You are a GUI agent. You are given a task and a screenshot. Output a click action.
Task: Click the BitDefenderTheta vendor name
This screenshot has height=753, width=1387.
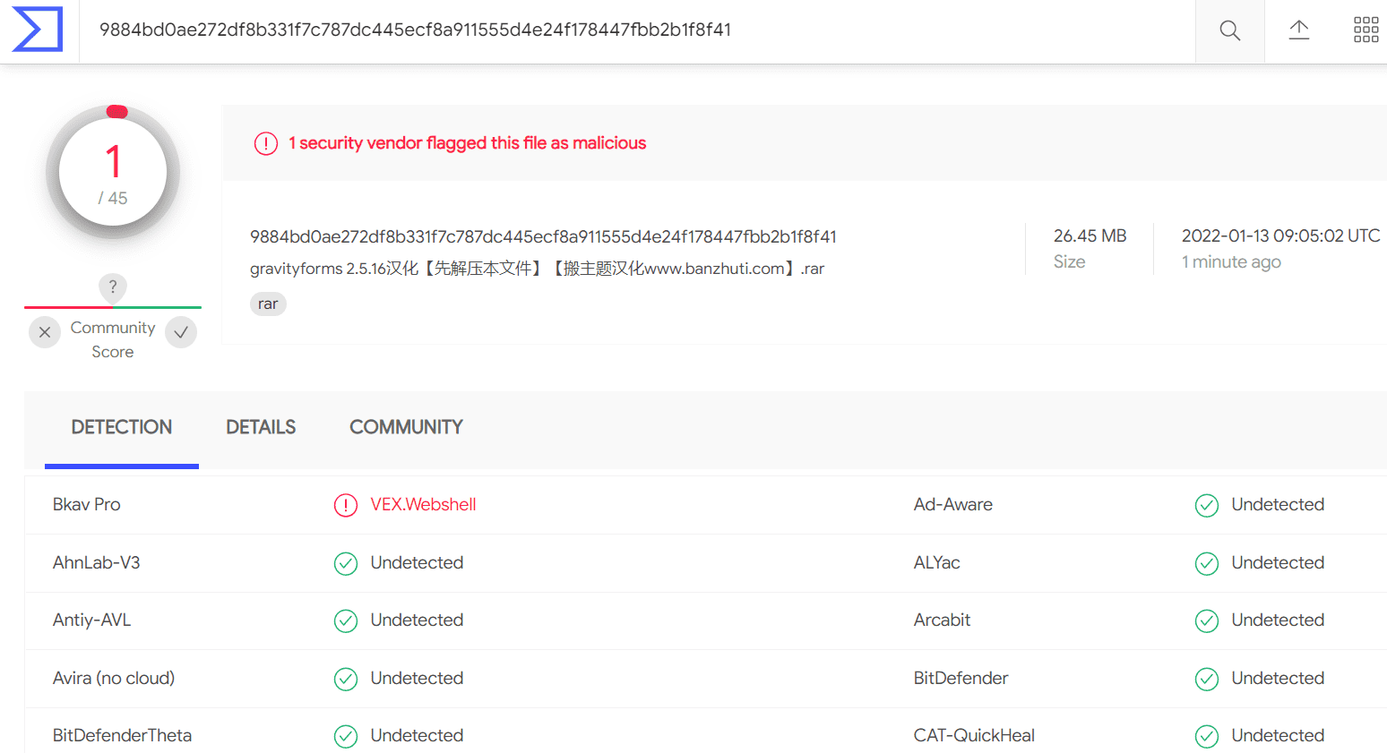tap(123, 735)
